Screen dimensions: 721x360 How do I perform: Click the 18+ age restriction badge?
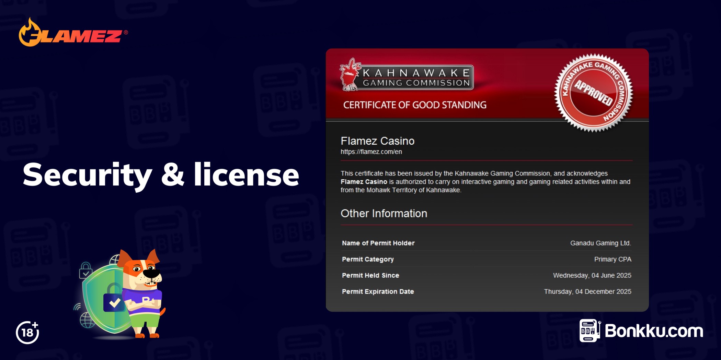coord(27,332)
